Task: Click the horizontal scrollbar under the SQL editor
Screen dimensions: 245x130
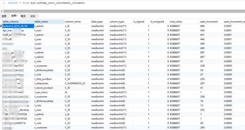Action: (124, 11)
